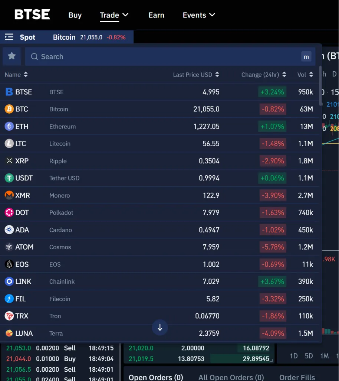
Task: Select the ETH Ethereum row
Action: pyautogui.click(x=159, y=126)
